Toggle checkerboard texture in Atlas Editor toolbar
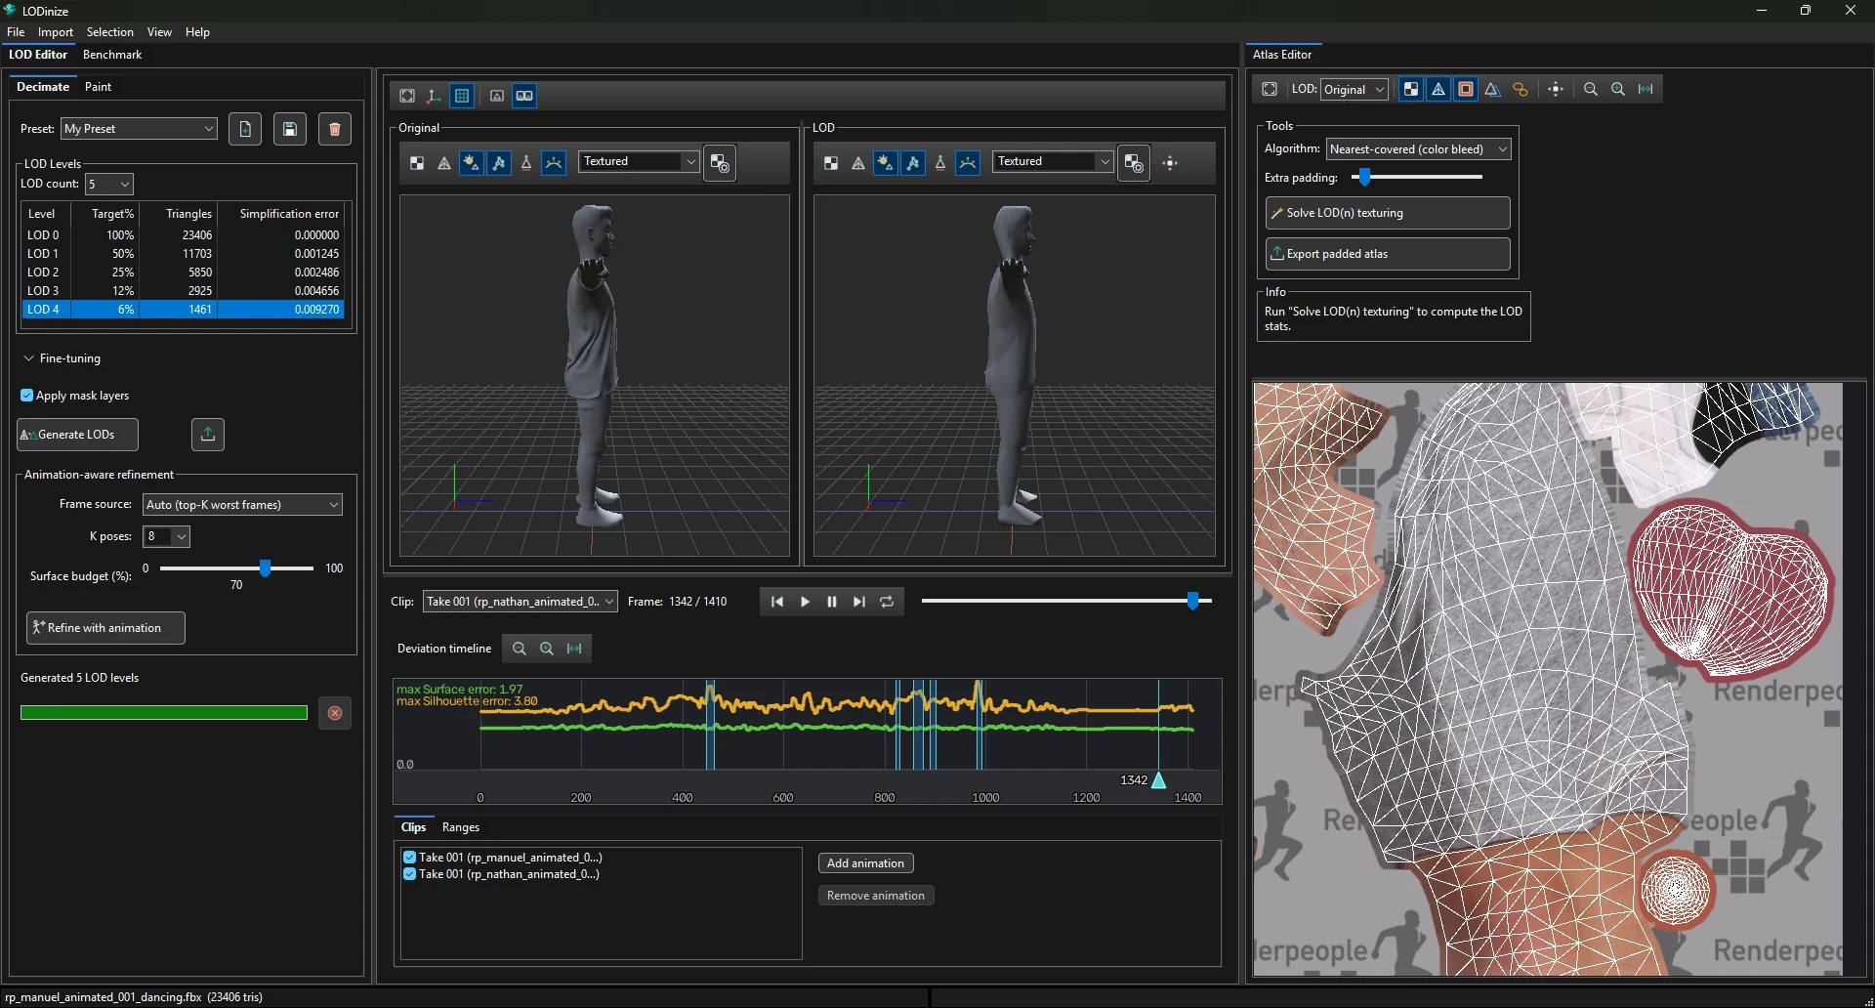 [x=1411, y=89]
